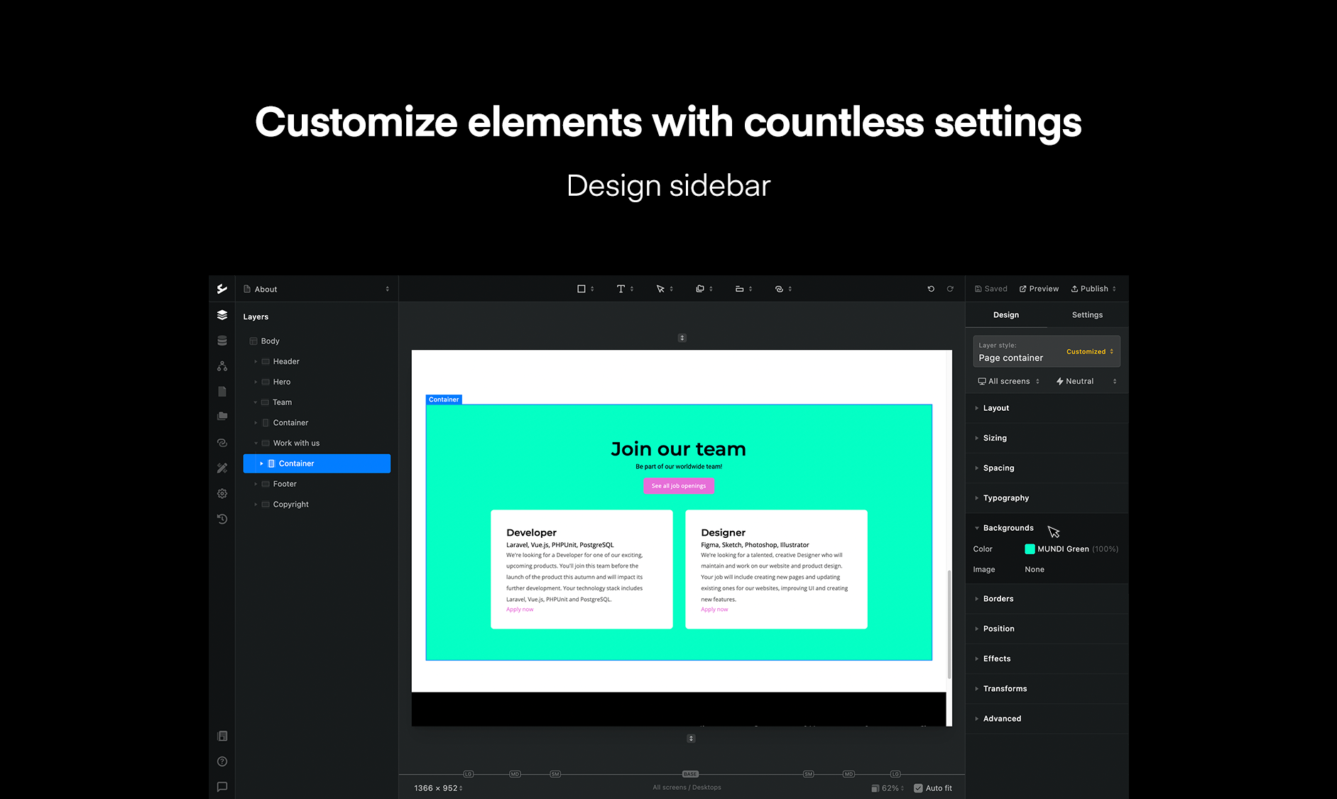Open the file manager folders icon
Screen dimensions: 1337x799
click(222, 417)
